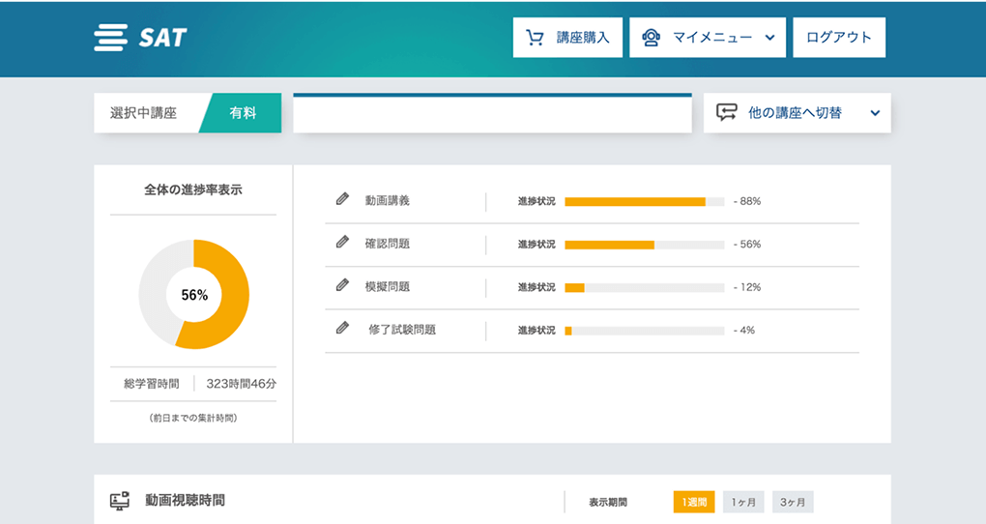This screenshot has height=524, width=986.
Task: Open the 修了試験問題 section
Action: (x=402, y=329)
